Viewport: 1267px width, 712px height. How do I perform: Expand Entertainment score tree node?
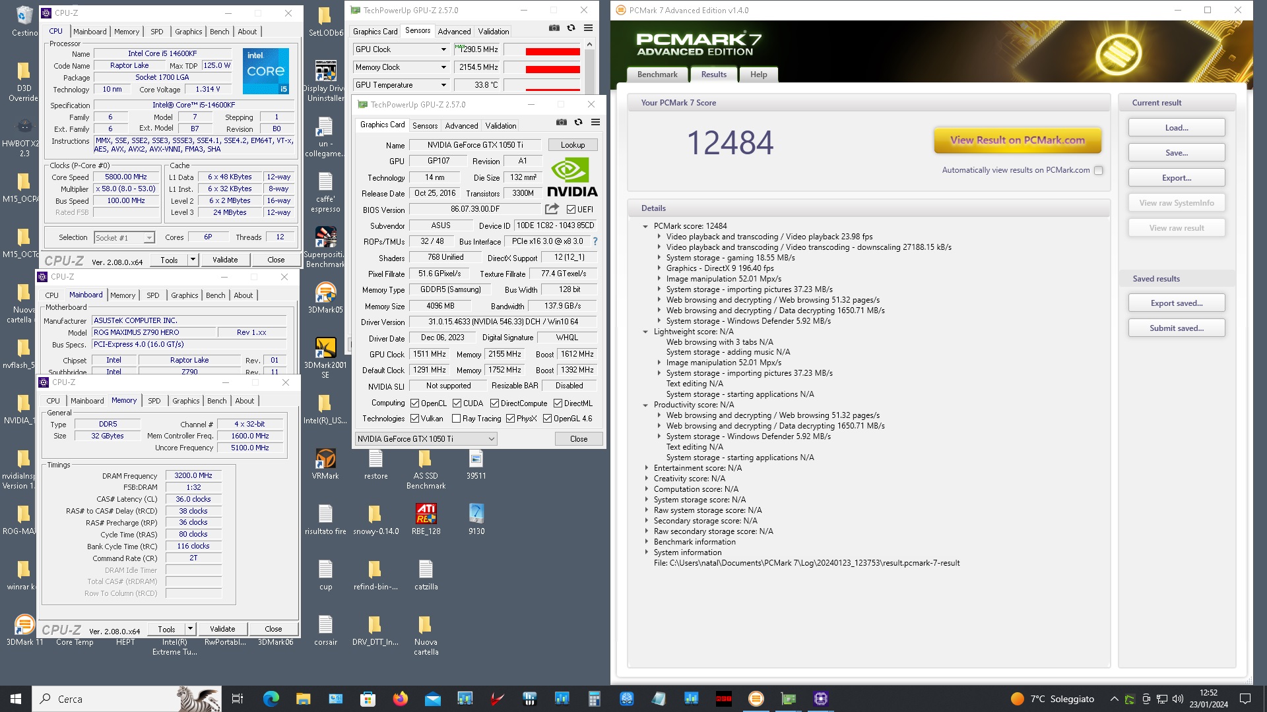[646, 468]
